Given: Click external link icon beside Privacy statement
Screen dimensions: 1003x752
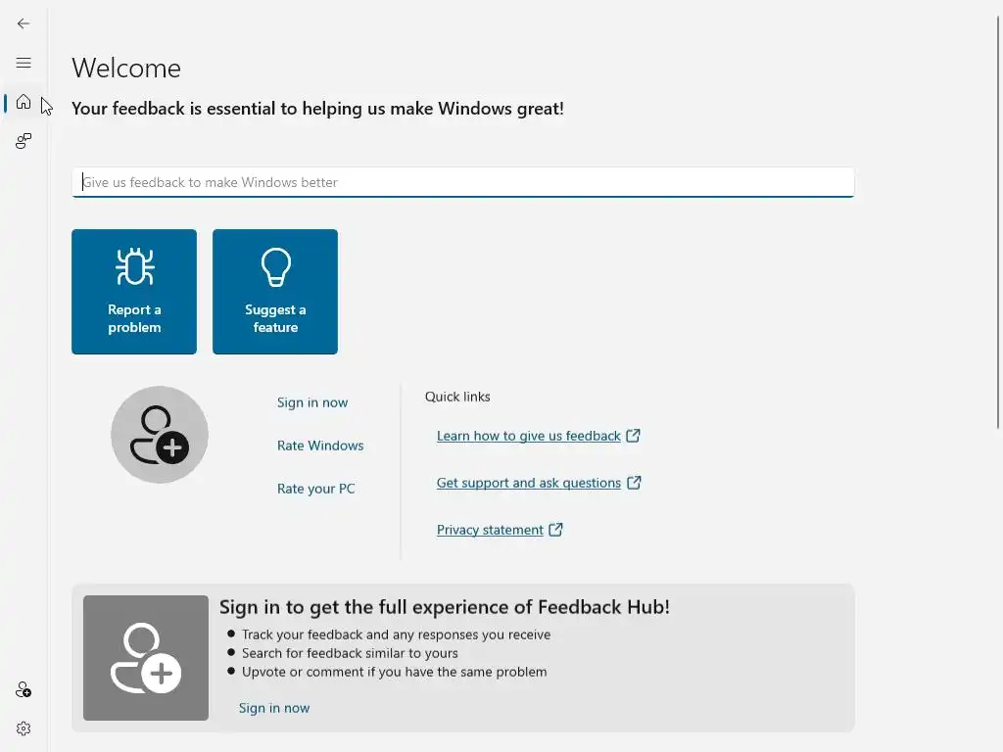Looking at the screenshot, I should pyautogui.click(x=556, y=530).
